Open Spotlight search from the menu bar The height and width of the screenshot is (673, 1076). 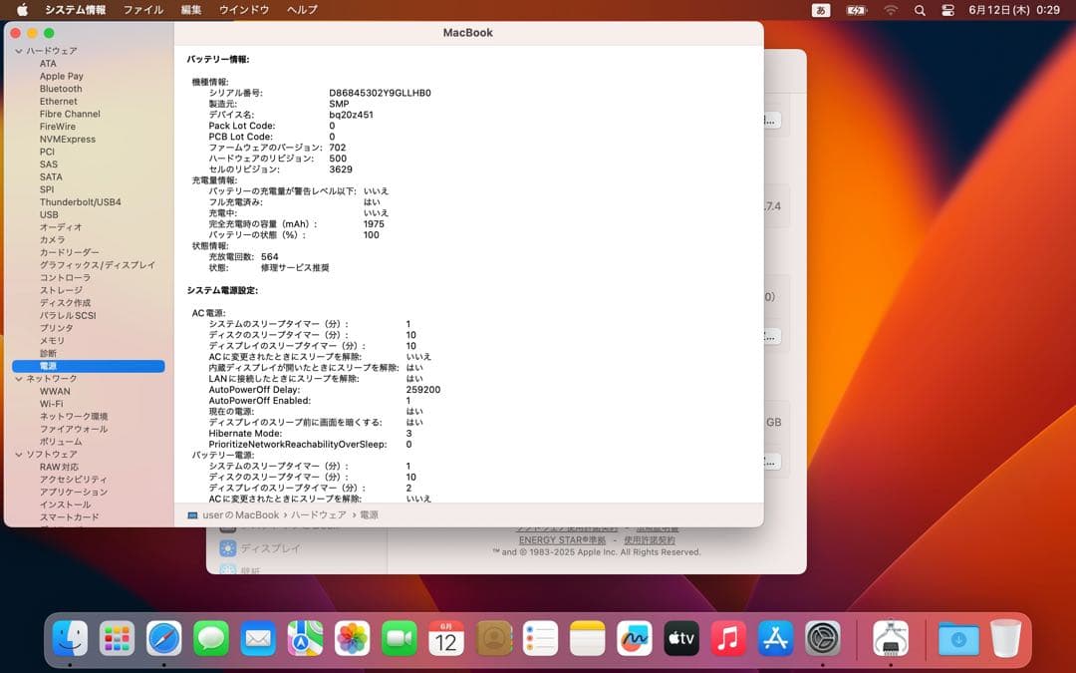tap(919, 10)
